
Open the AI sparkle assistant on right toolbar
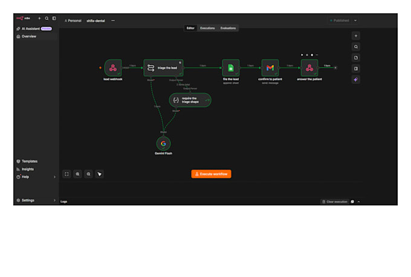(x=355, y=80)
